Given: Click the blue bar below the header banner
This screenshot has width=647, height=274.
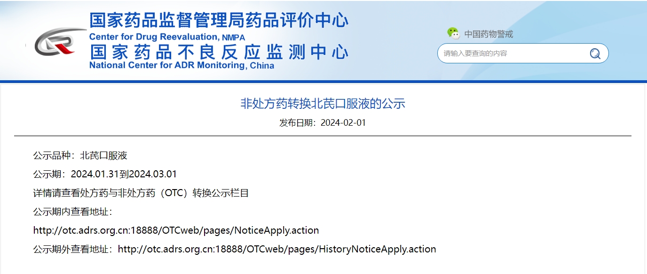Looking at the screenshot, I should (x=323, y=82).
